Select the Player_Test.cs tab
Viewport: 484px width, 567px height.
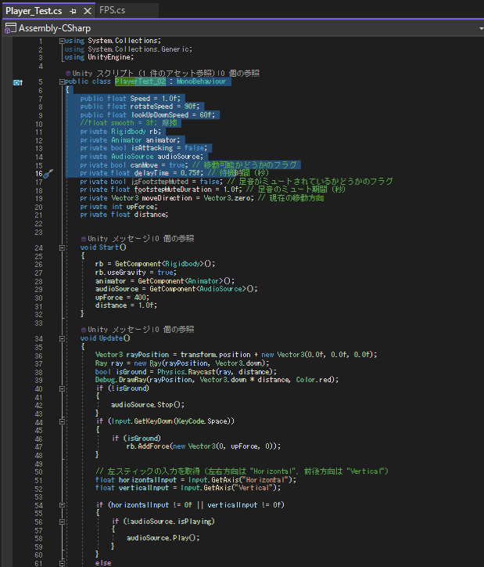pos(34,11)
